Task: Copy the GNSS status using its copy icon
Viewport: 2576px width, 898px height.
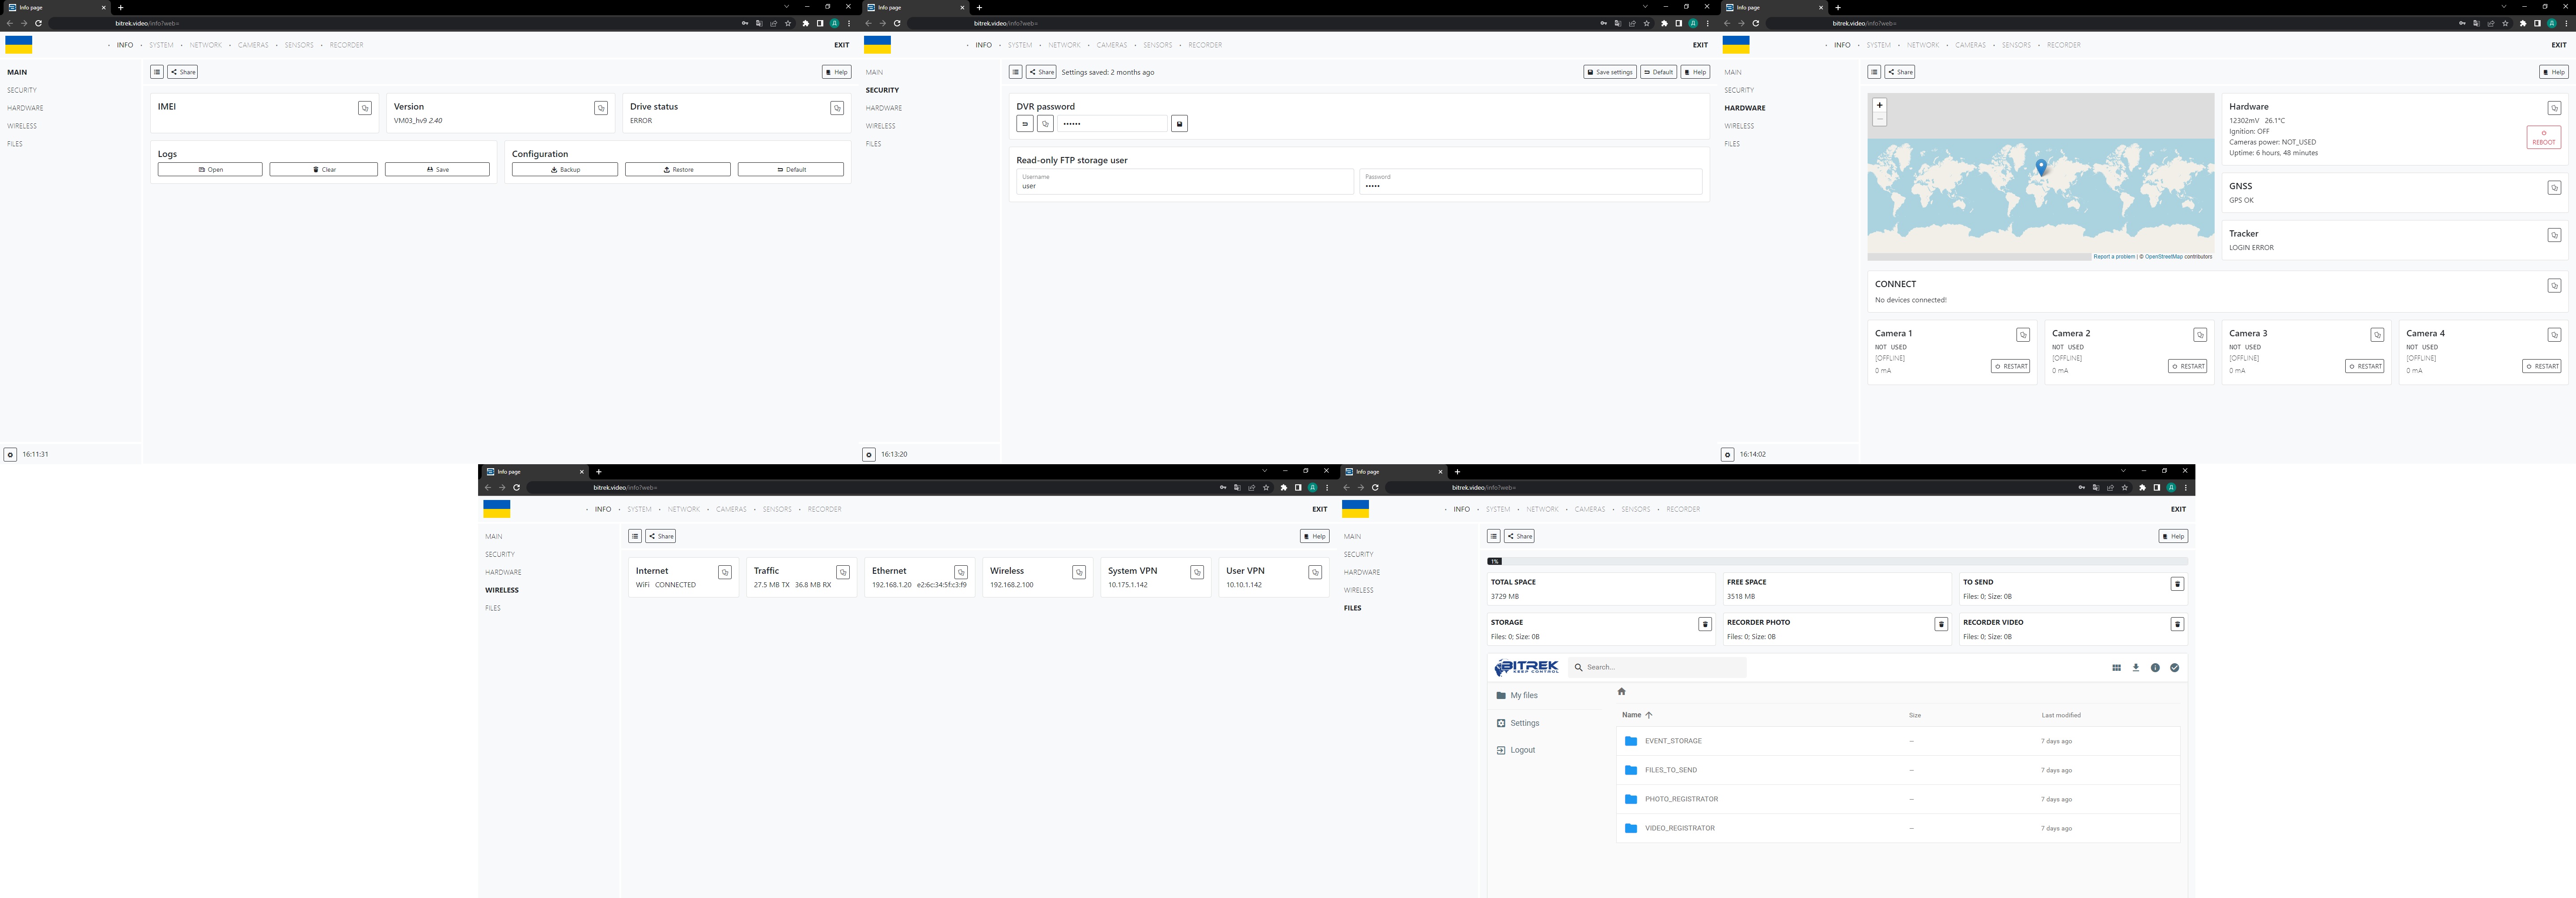Action: pyautogui.click(x=2553, y=188)
